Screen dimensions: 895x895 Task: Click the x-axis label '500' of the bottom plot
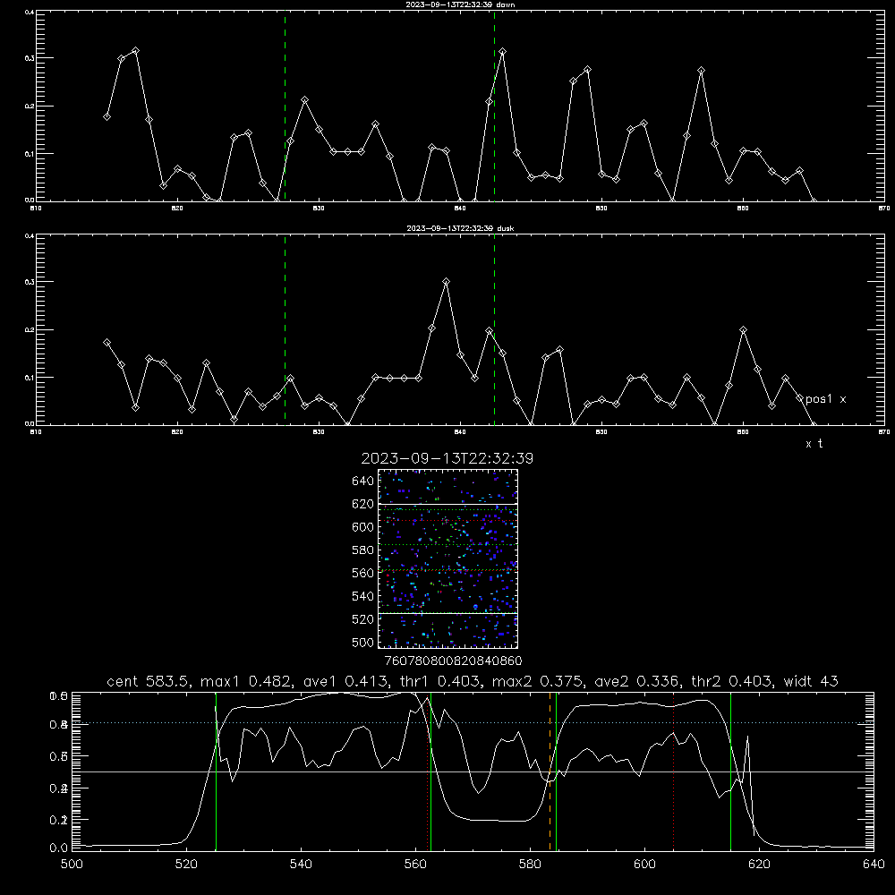pyautogui.click(x=72, y=865)
